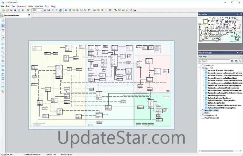Open the Edit menu
This screenshot has height=156, width=243.
click(x=8, y=6)
